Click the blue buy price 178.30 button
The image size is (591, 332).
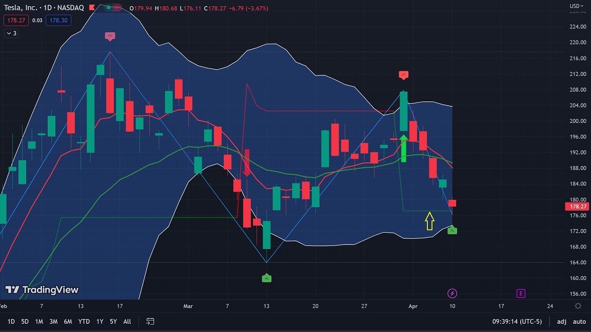coord(58,20)
